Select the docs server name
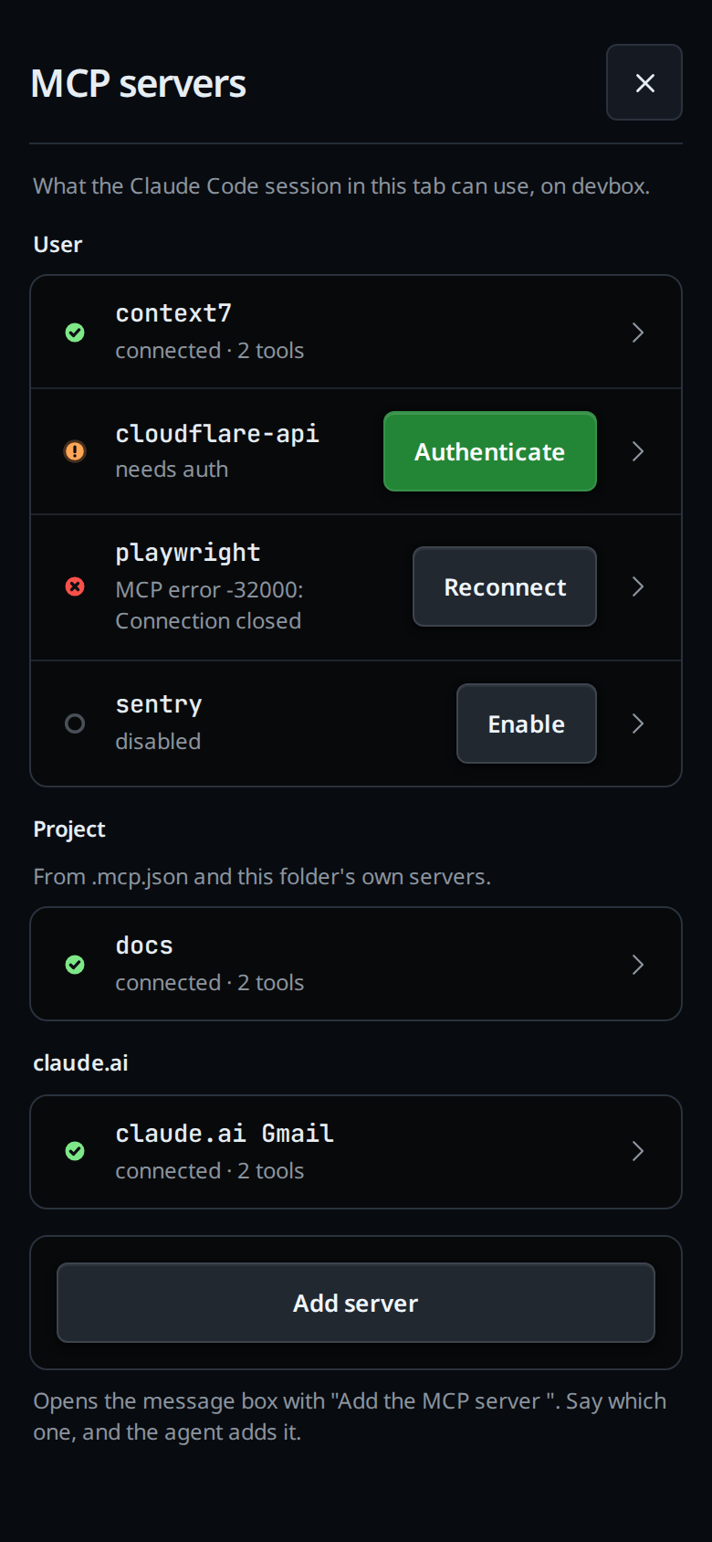712x1542 pixels. [x=144, y=945]
